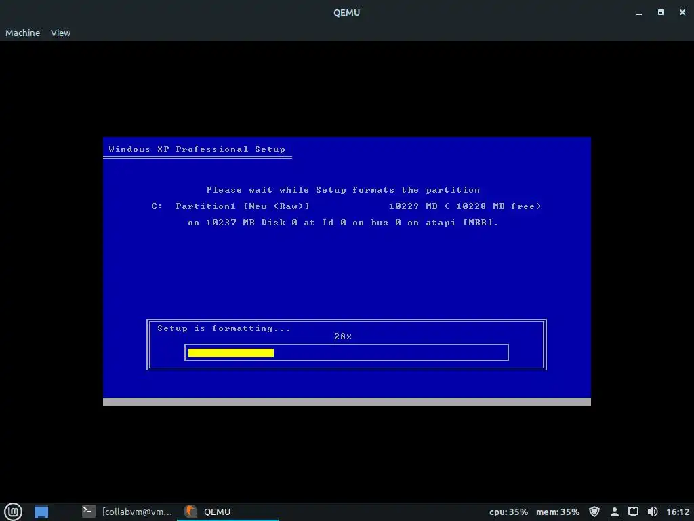
Task: Open the 16:12 clock calendar
Action: pos(678,512)
